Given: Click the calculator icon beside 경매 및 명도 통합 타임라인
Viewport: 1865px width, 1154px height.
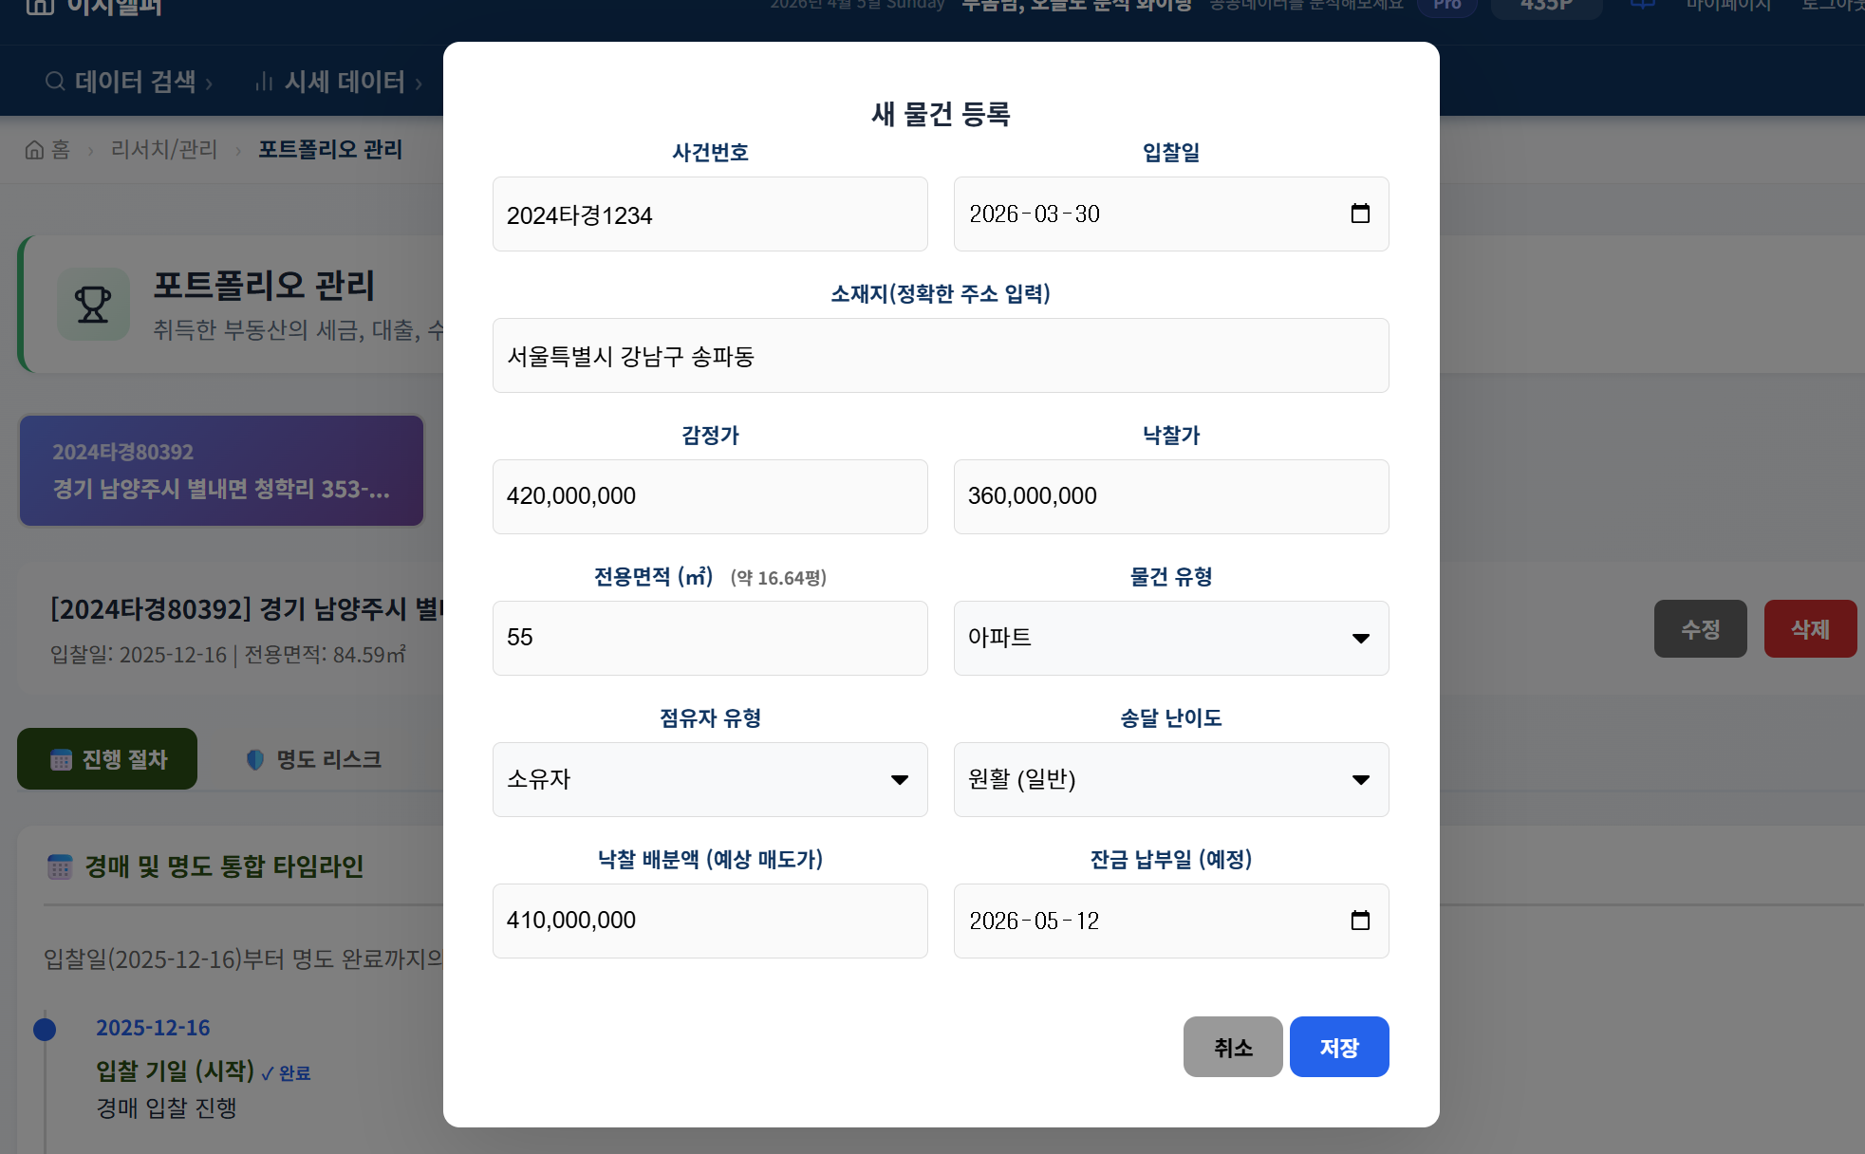Looking at the screenshot, I should [61, 866].
